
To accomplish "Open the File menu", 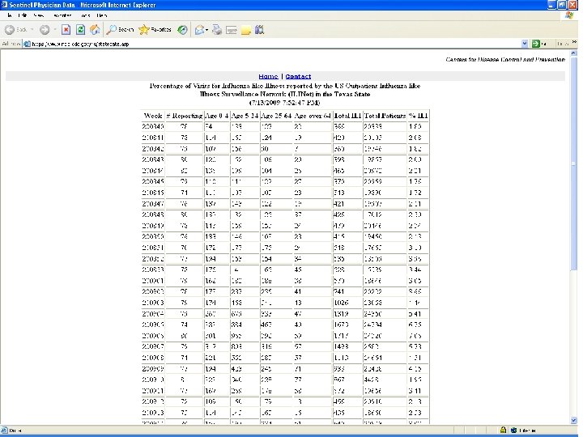I will click(10, 15).
